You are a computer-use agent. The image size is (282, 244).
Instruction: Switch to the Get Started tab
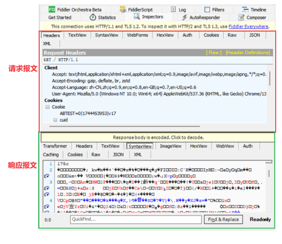point(60,18)
